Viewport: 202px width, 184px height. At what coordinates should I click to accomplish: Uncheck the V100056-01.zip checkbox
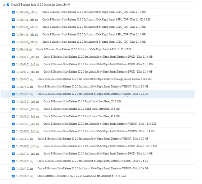13,161
